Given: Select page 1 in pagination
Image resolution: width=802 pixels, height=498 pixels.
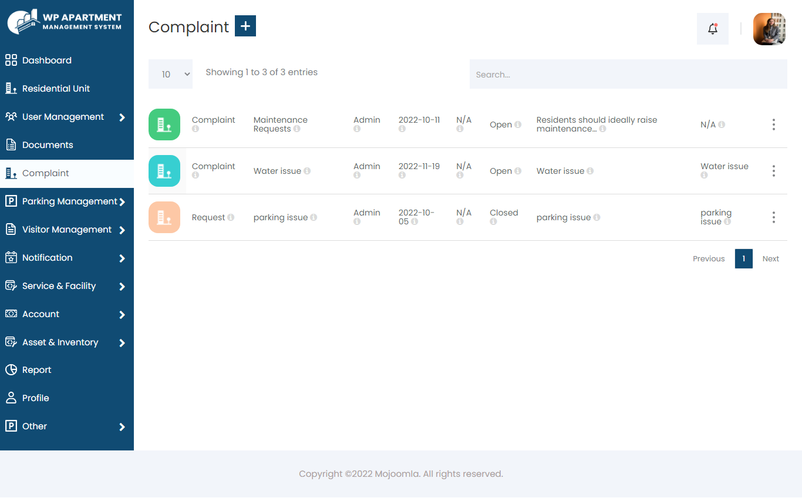Looking at the screenshot, I should point(743,258).
